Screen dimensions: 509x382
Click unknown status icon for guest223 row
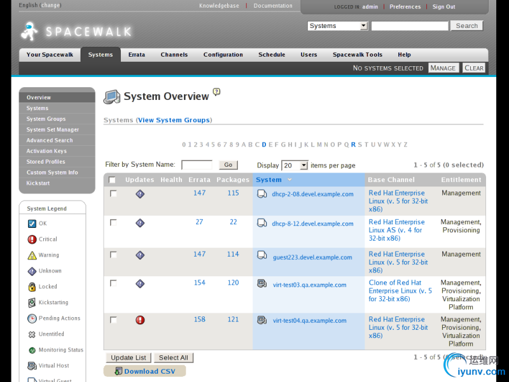coord(140,255)
